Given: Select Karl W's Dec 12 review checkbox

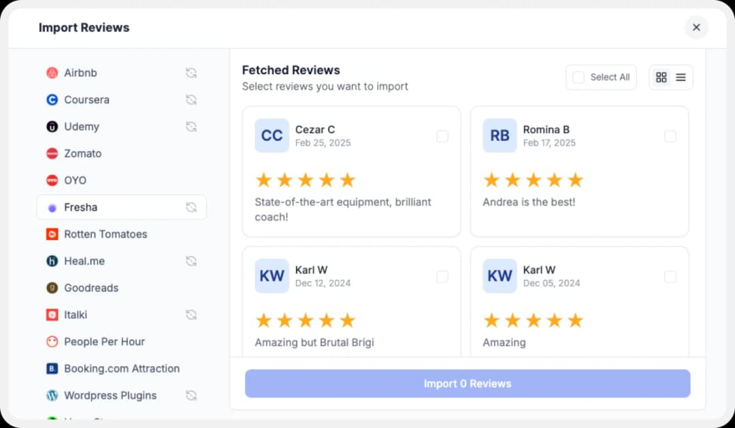Looking at the screenshot, I should (x=442, y=277).
